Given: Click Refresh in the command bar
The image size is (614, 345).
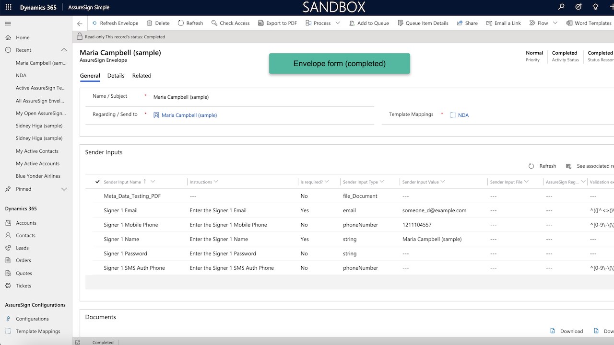Looking at the screenshot, I should tap(190, 23).
